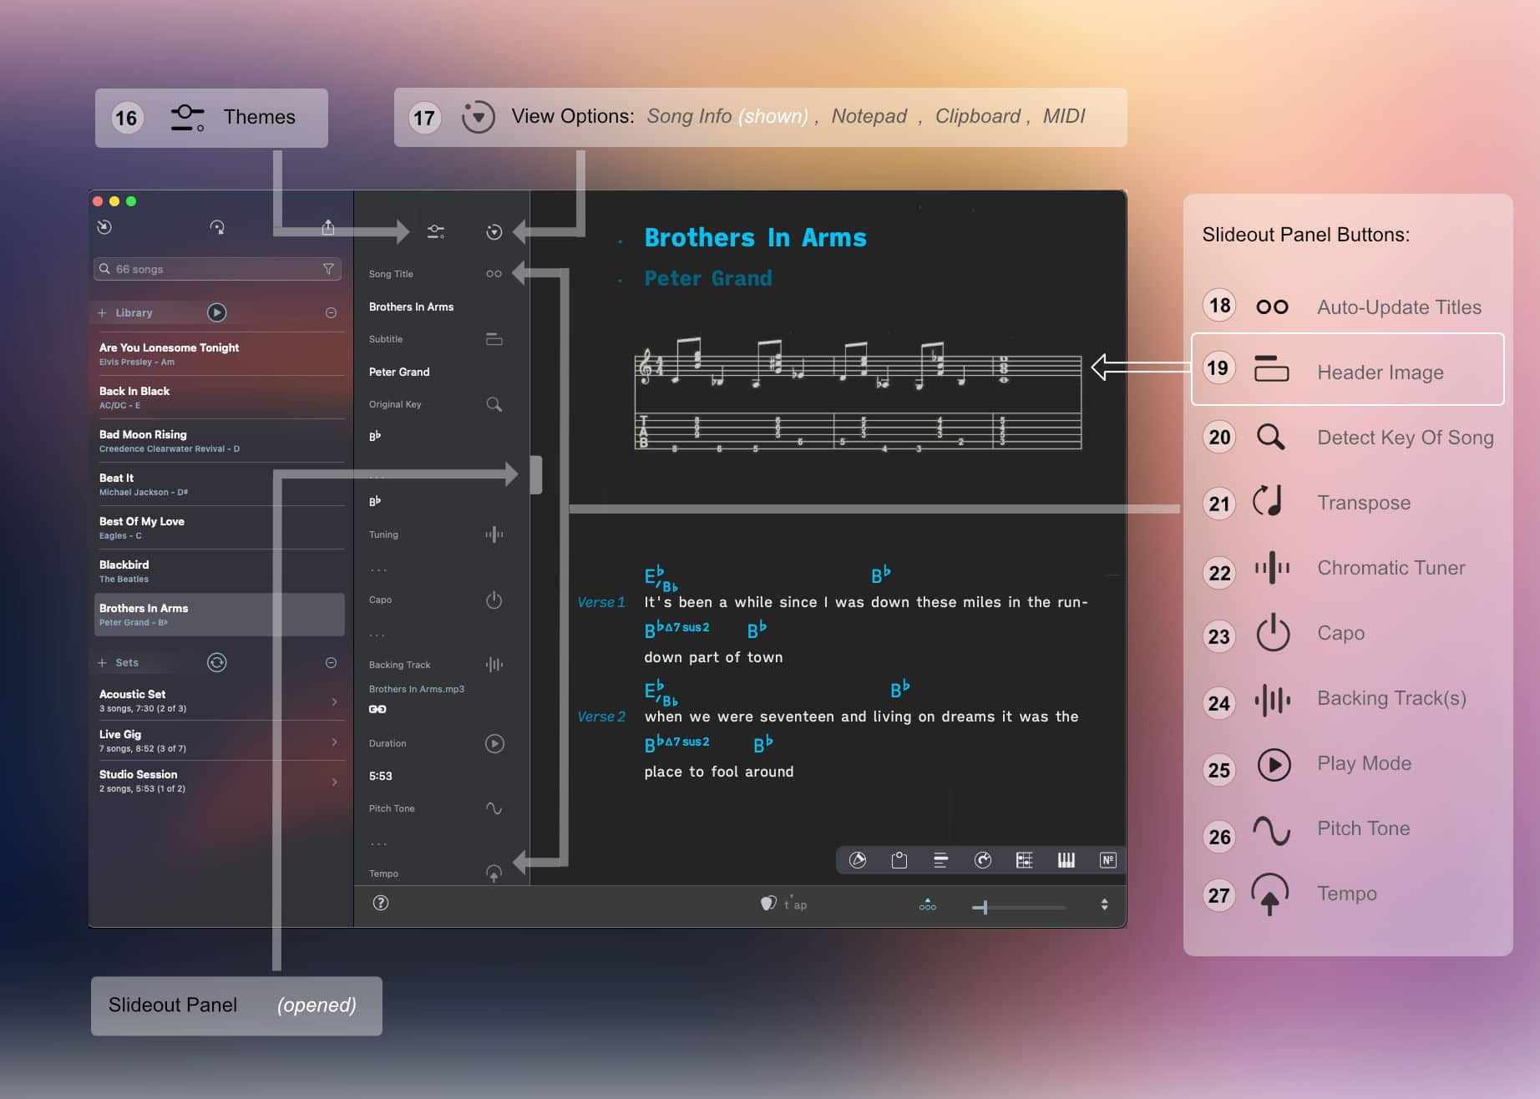
Task: Select Best Of My Love song
Action: 220,528
